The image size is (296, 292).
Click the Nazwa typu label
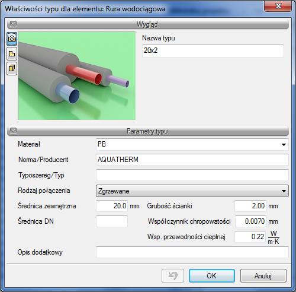[x=159, y=38]
